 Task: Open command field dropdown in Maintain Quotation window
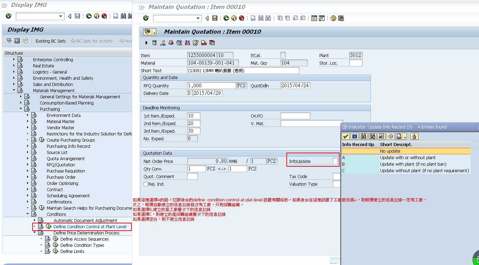click(x=198, y=18)
